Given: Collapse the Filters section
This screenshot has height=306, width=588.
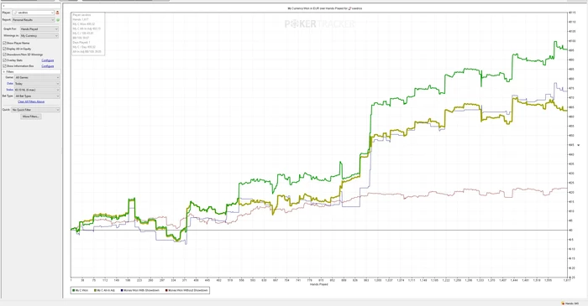Looking at the screenshot, I should [x=4, y=71].
